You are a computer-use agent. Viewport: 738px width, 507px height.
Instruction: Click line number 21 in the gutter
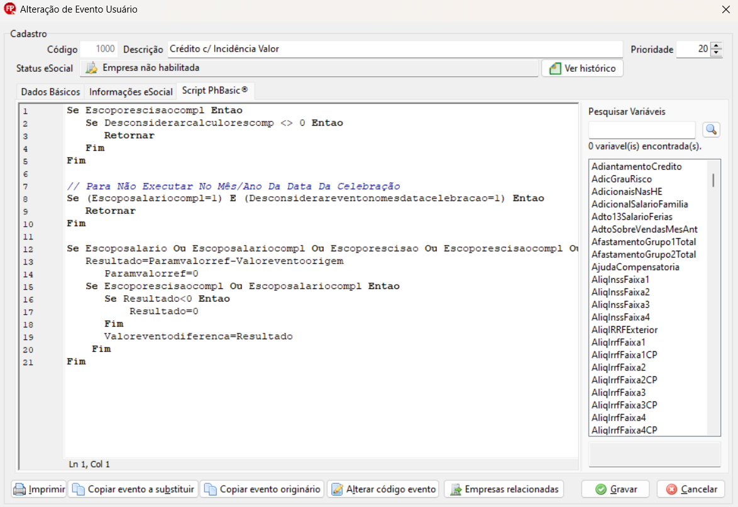(28, 362)
